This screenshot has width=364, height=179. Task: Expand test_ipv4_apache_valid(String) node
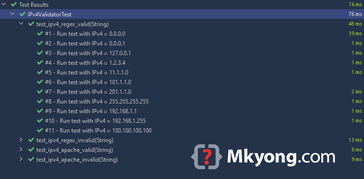point(21,149)
